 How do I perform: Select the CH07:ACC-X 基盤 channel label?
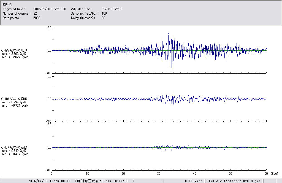point(14,147)
